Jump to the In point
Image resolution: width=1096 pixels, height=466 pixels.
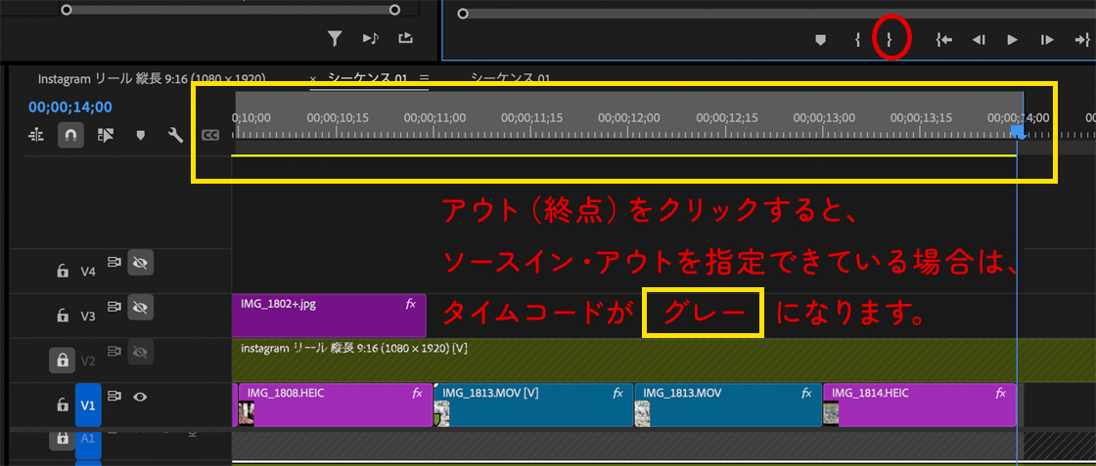coord(943,39)
